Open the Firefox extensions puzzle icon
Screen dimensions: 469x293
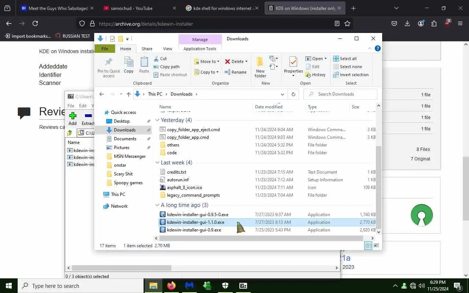tap(434, 23)
